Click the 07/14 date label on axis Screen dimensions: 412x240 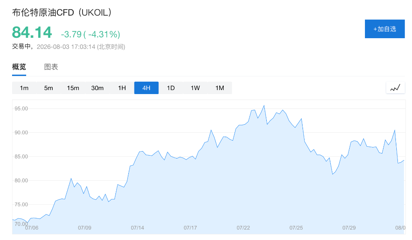[138, 228]
